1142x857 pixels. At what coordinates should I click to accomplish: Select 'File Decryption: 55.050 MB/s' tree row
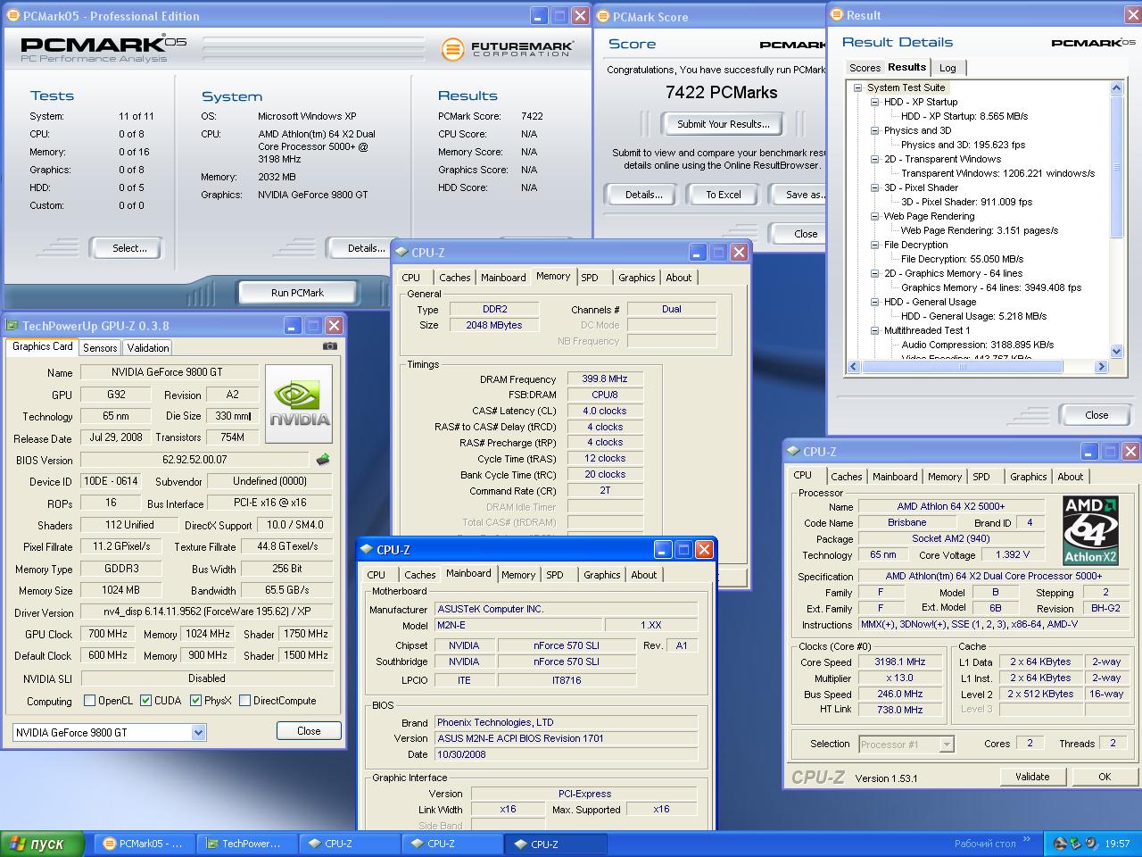962,259
